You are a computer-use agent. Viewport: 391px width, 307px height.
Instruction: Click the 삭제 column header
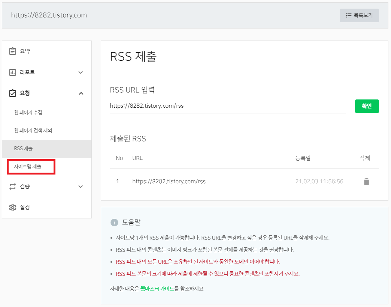365,158
